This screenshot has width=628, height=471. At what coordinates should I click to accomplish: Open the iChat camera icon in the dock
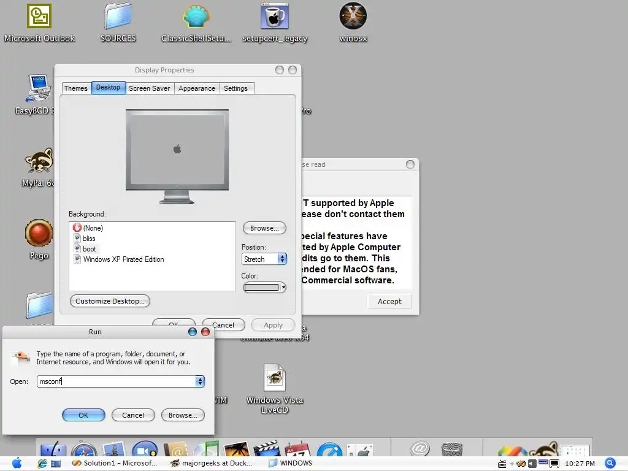click(x=145, y=450)
